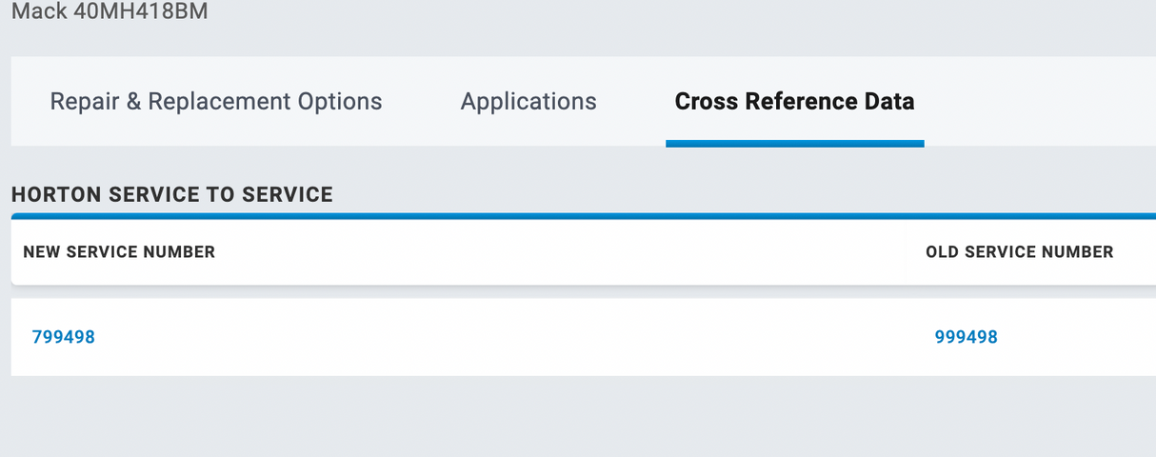Follow old service number 999498 link
This screenshot has width=1156, height=457.
[966, 337]
